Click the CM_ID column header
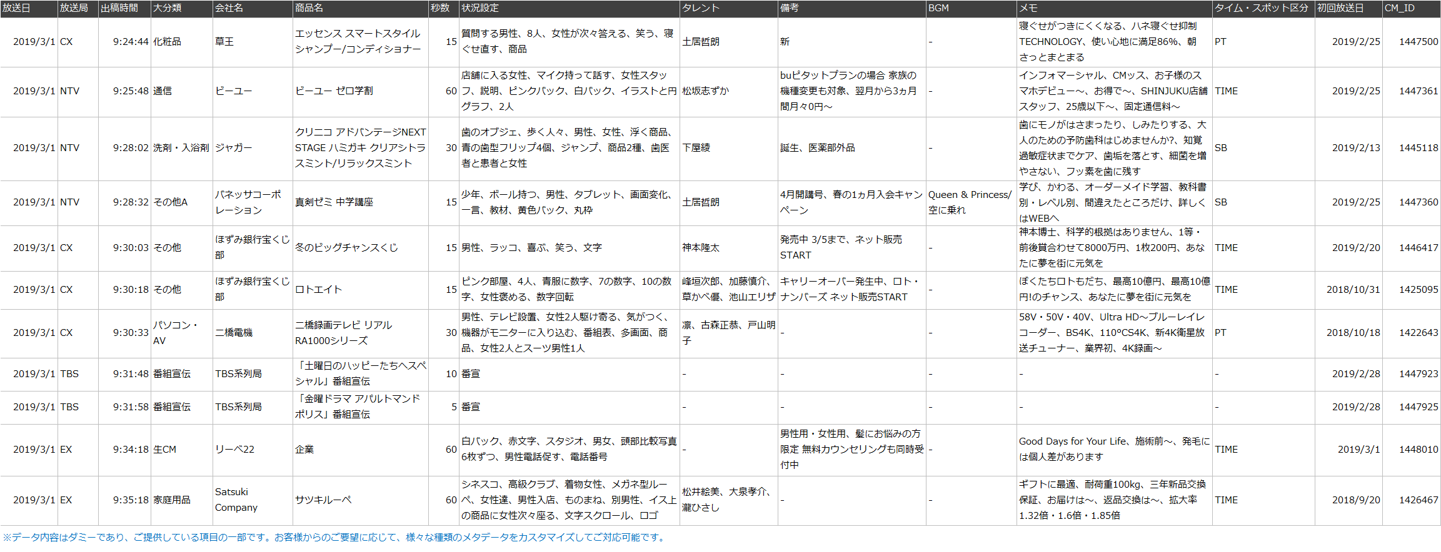Screen dimensions: 1441x552 (1399, 8)
